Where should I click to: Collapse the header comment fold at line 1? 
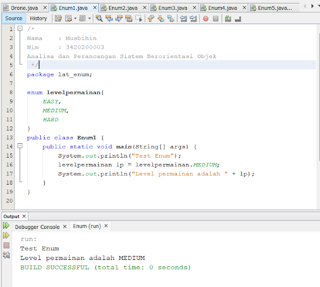pos(20,28)
